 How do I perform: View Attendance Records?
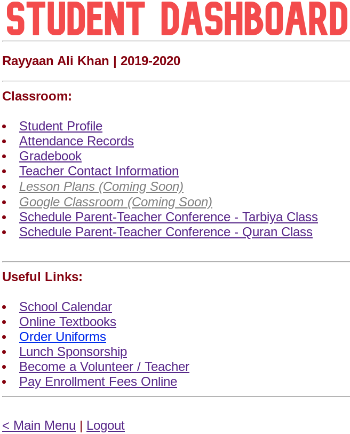76,141
